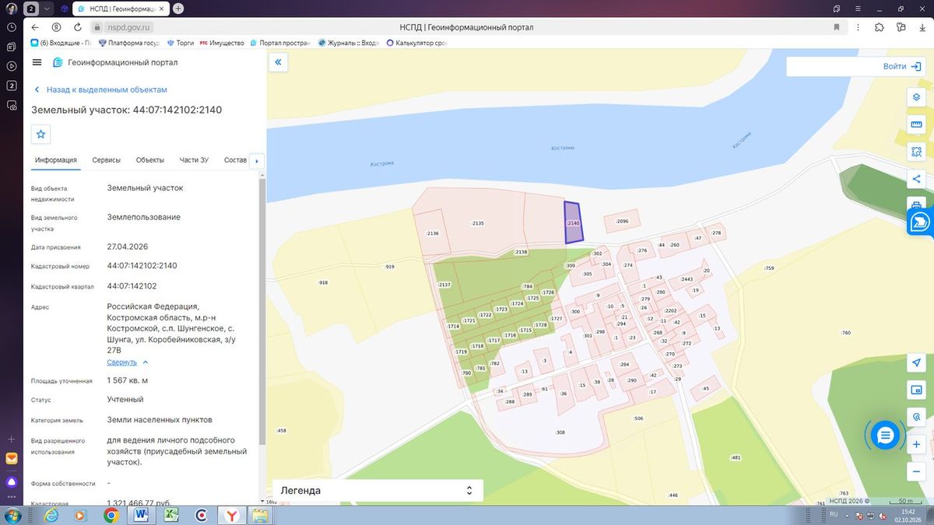Open the mini-map overview tool
The width and height of the screenshot is (934, 525).
pos(917,390)
